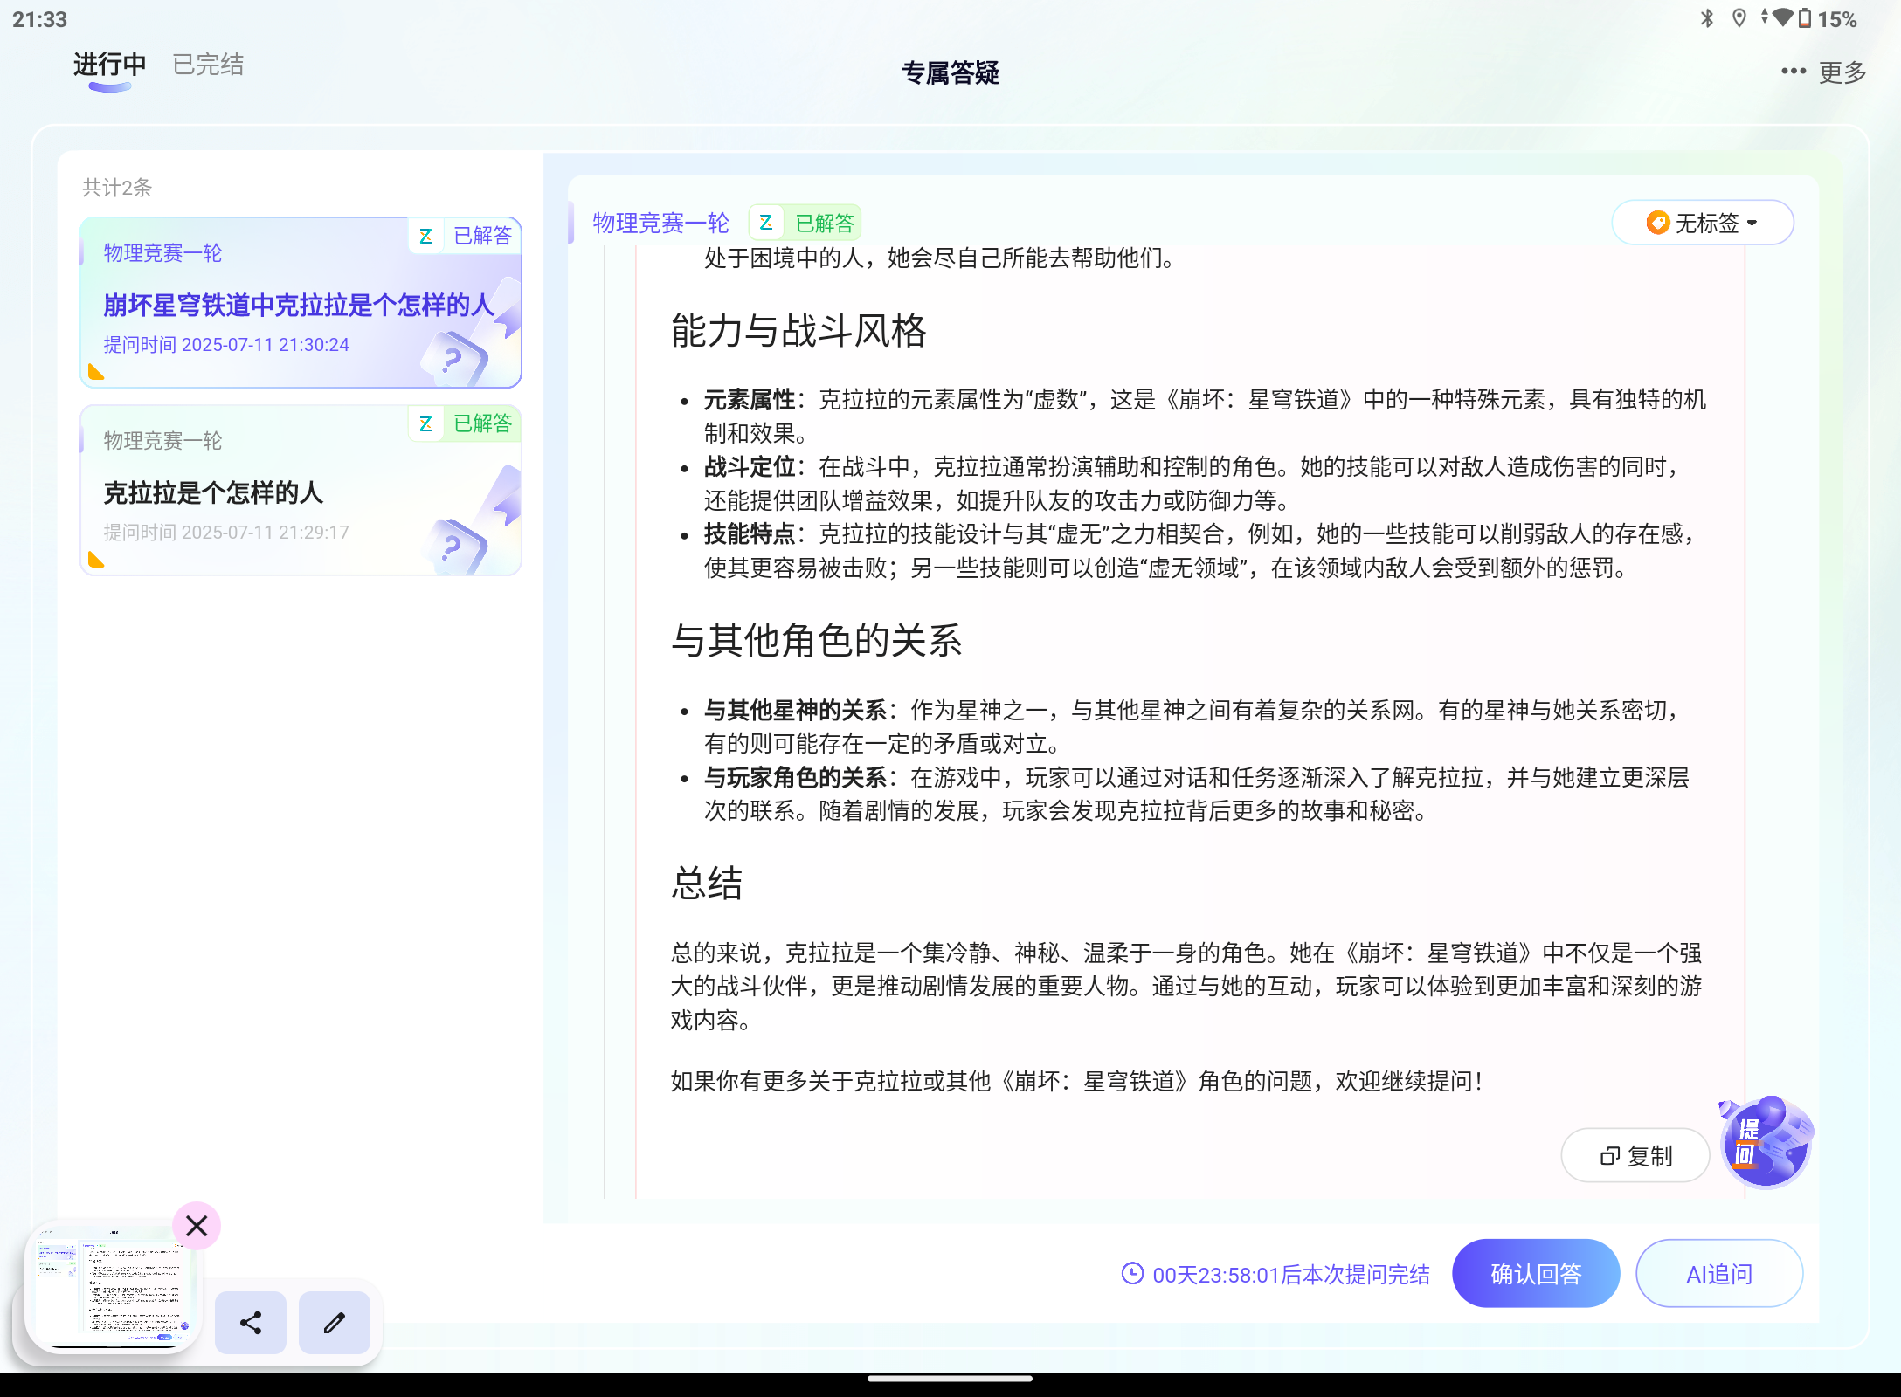Click the orange tag icon in 无标签
This screenshot has height=1397, width=1901.
click(1656, 223)
